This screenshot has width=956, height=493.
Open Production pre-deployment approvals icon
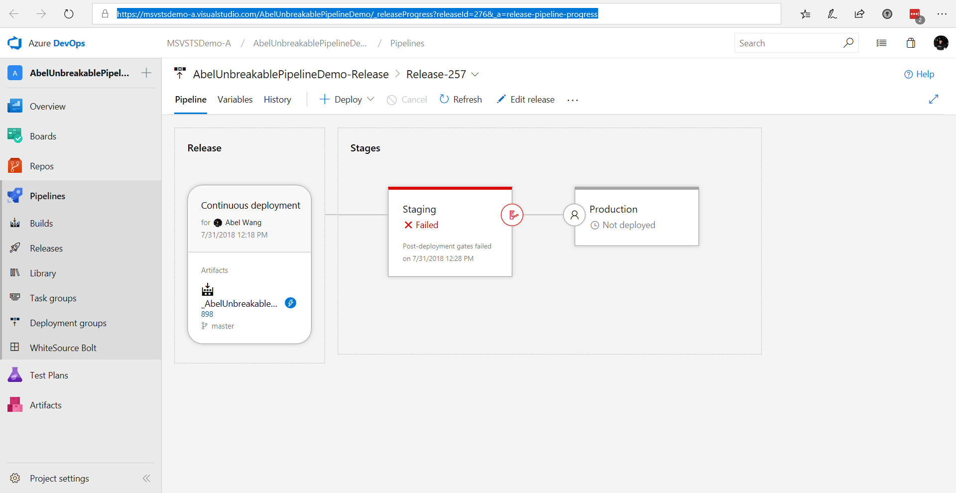(x=574, y=215)
